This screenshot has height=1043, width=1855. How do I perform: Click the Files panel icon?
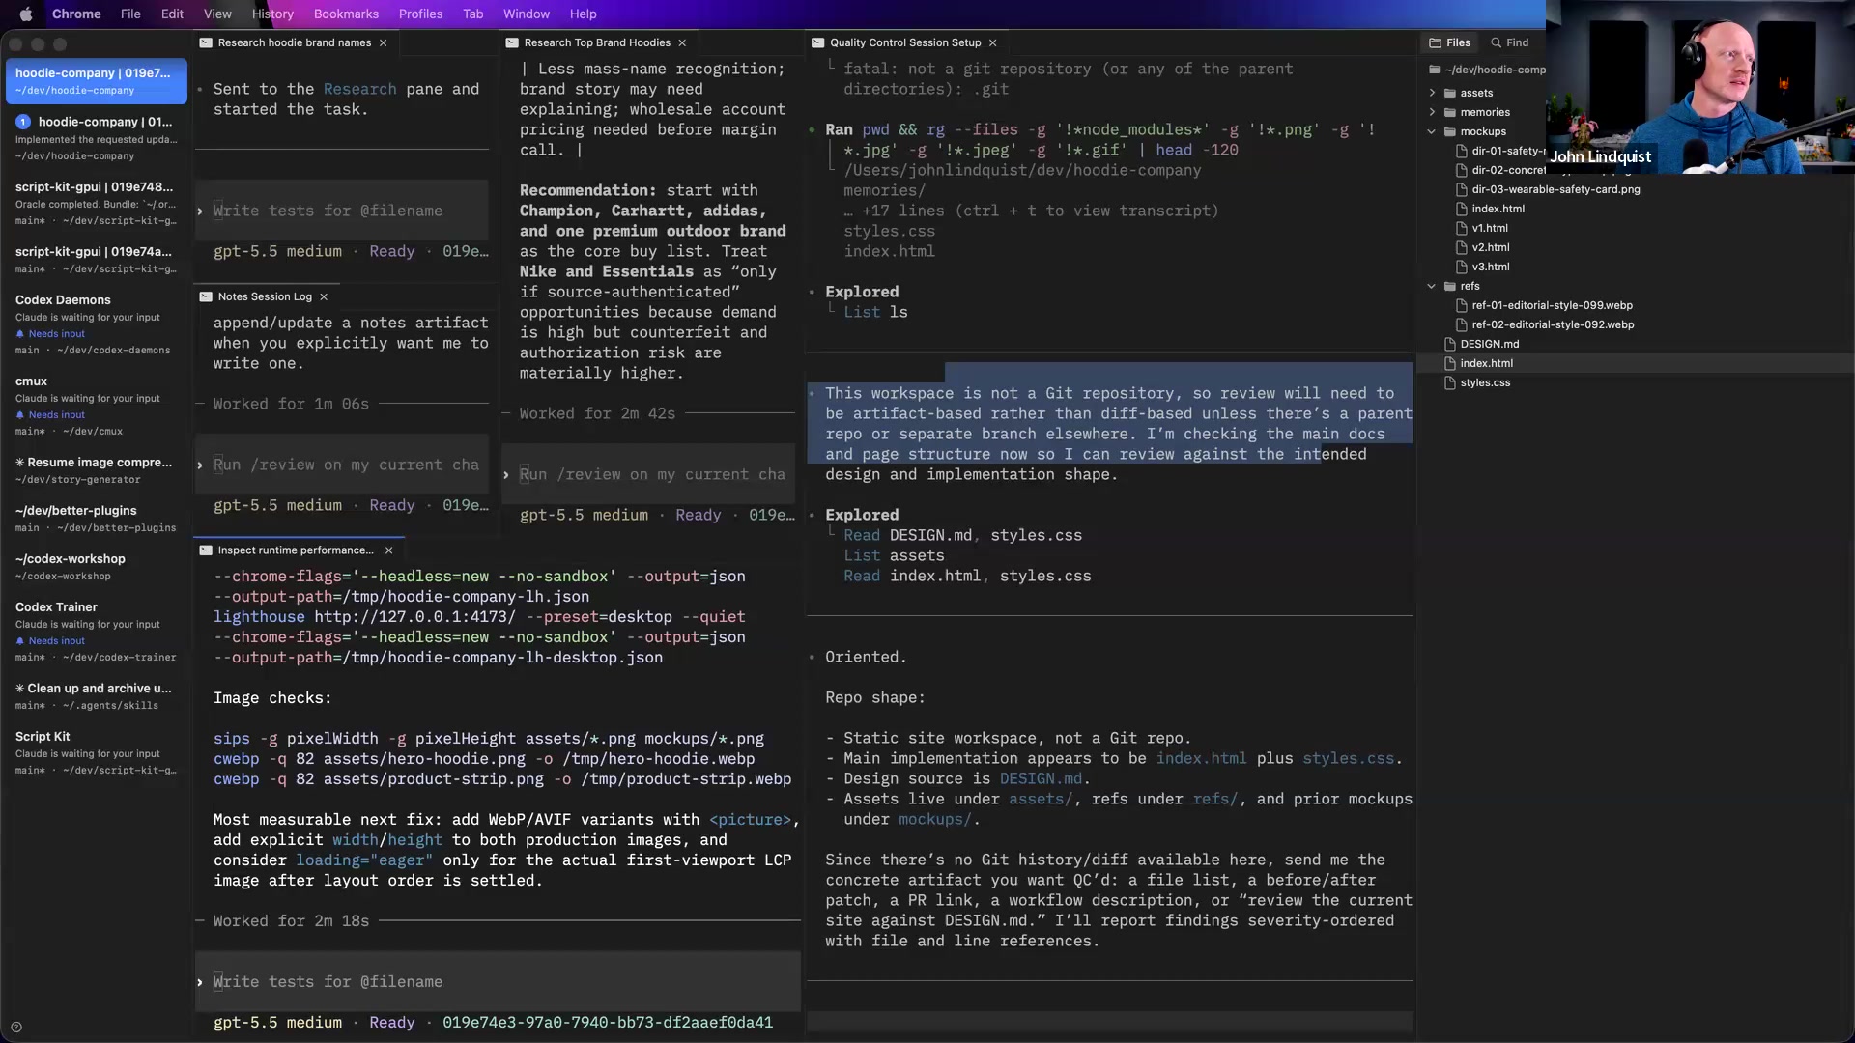click(x=1435, y=42)
